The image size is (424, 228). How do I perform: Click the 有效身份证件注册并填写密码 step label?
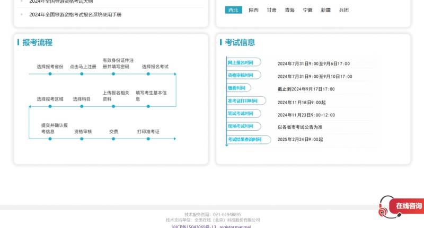tap(118, 63)
